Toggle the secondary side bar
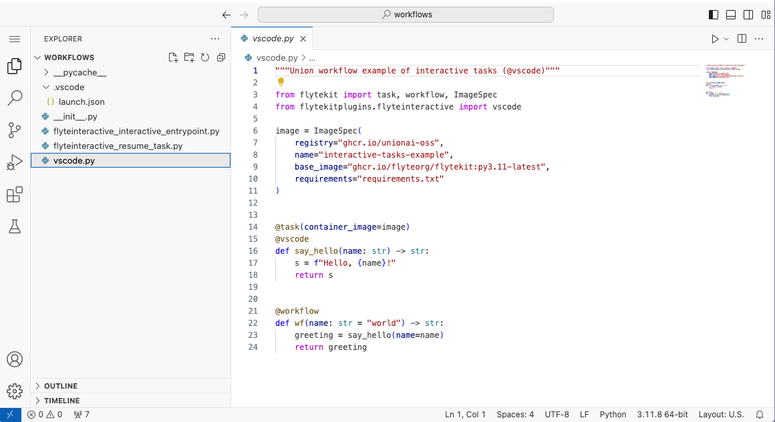This screenshot has height=422, width=775. pos(748,14)
